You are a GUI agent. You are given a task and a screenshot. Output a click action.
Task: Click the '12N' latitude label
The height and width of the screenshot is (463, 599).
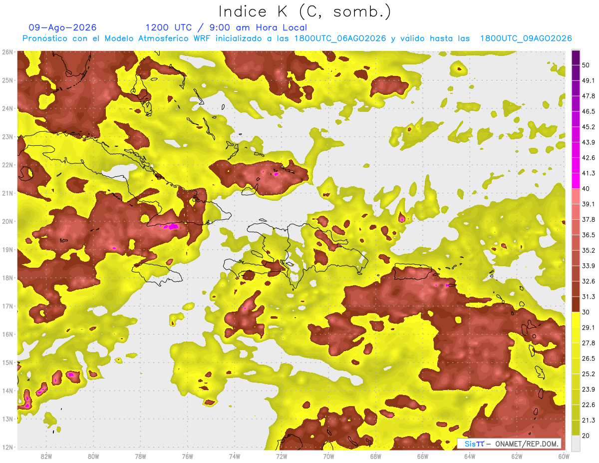pyautogui.click(x=7, y=447)
